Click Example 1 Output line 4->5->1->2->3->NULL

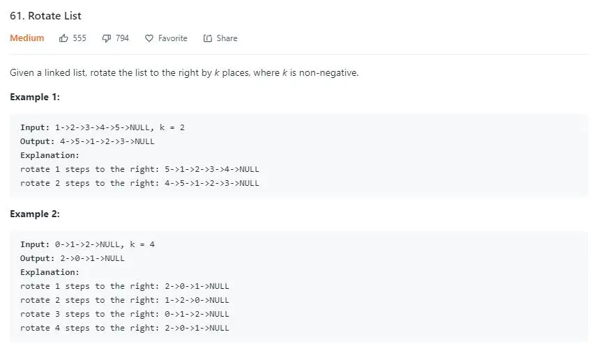(x=88, y=141)
